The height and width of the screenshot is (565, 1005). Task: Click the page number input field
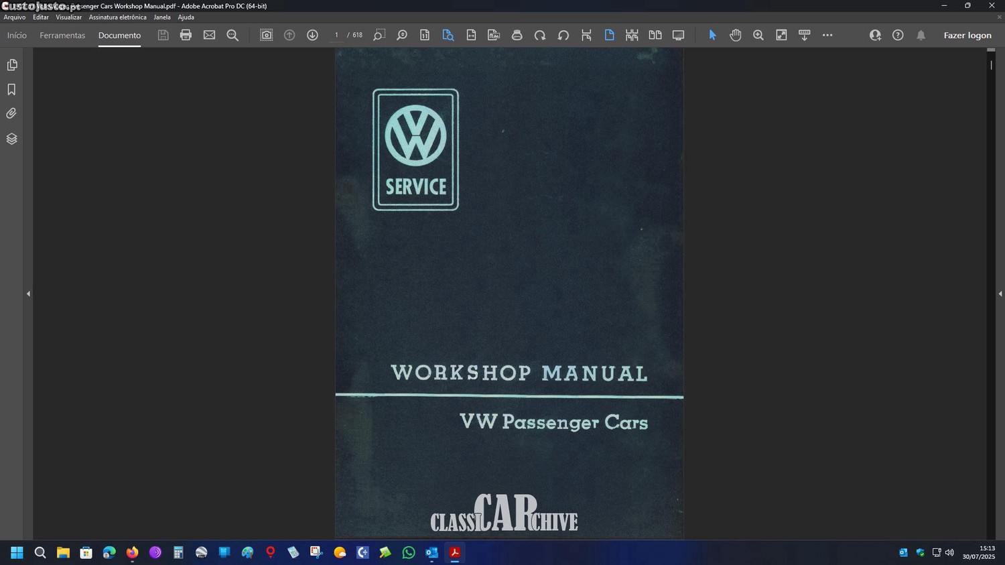[336, 35]
